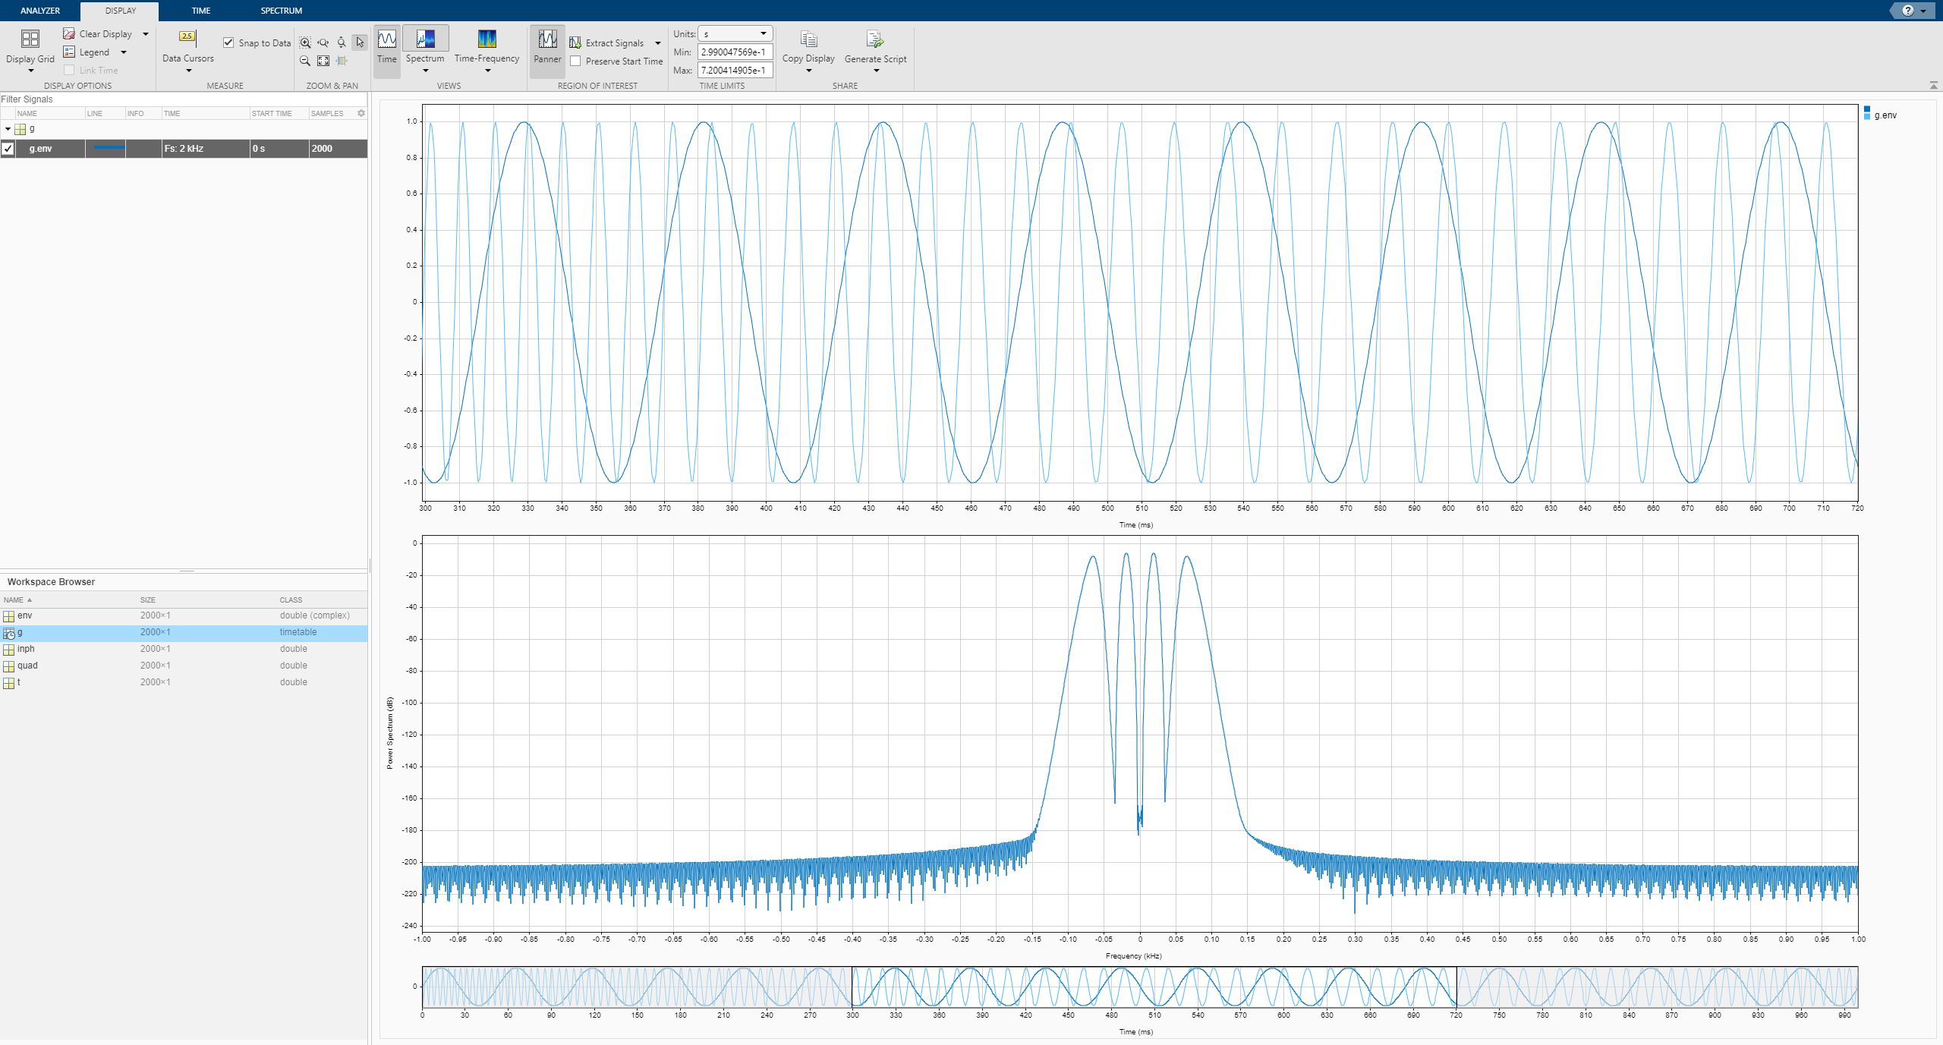Uncheck the g.env signal checkbox
The height and width of the screenshot is (1045, 1943).
click(8, 149)
